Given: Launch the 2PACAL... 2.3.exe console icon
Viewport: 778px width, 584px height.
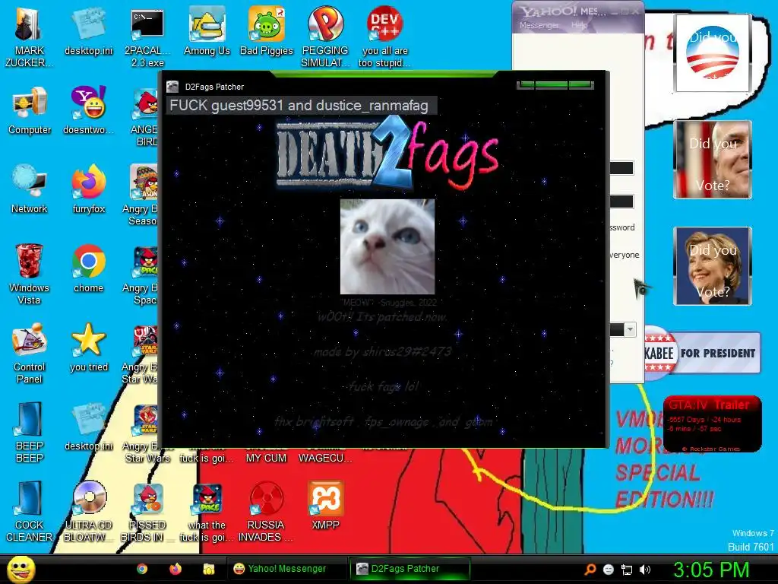Looking at the screenshot, I should point(147,36).
